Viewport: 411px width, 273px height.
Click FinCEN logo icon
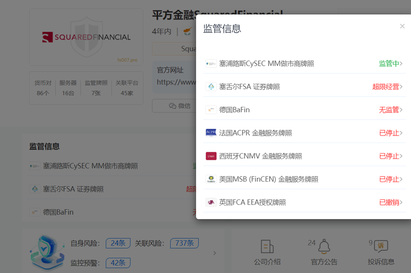tap(211, 179)
